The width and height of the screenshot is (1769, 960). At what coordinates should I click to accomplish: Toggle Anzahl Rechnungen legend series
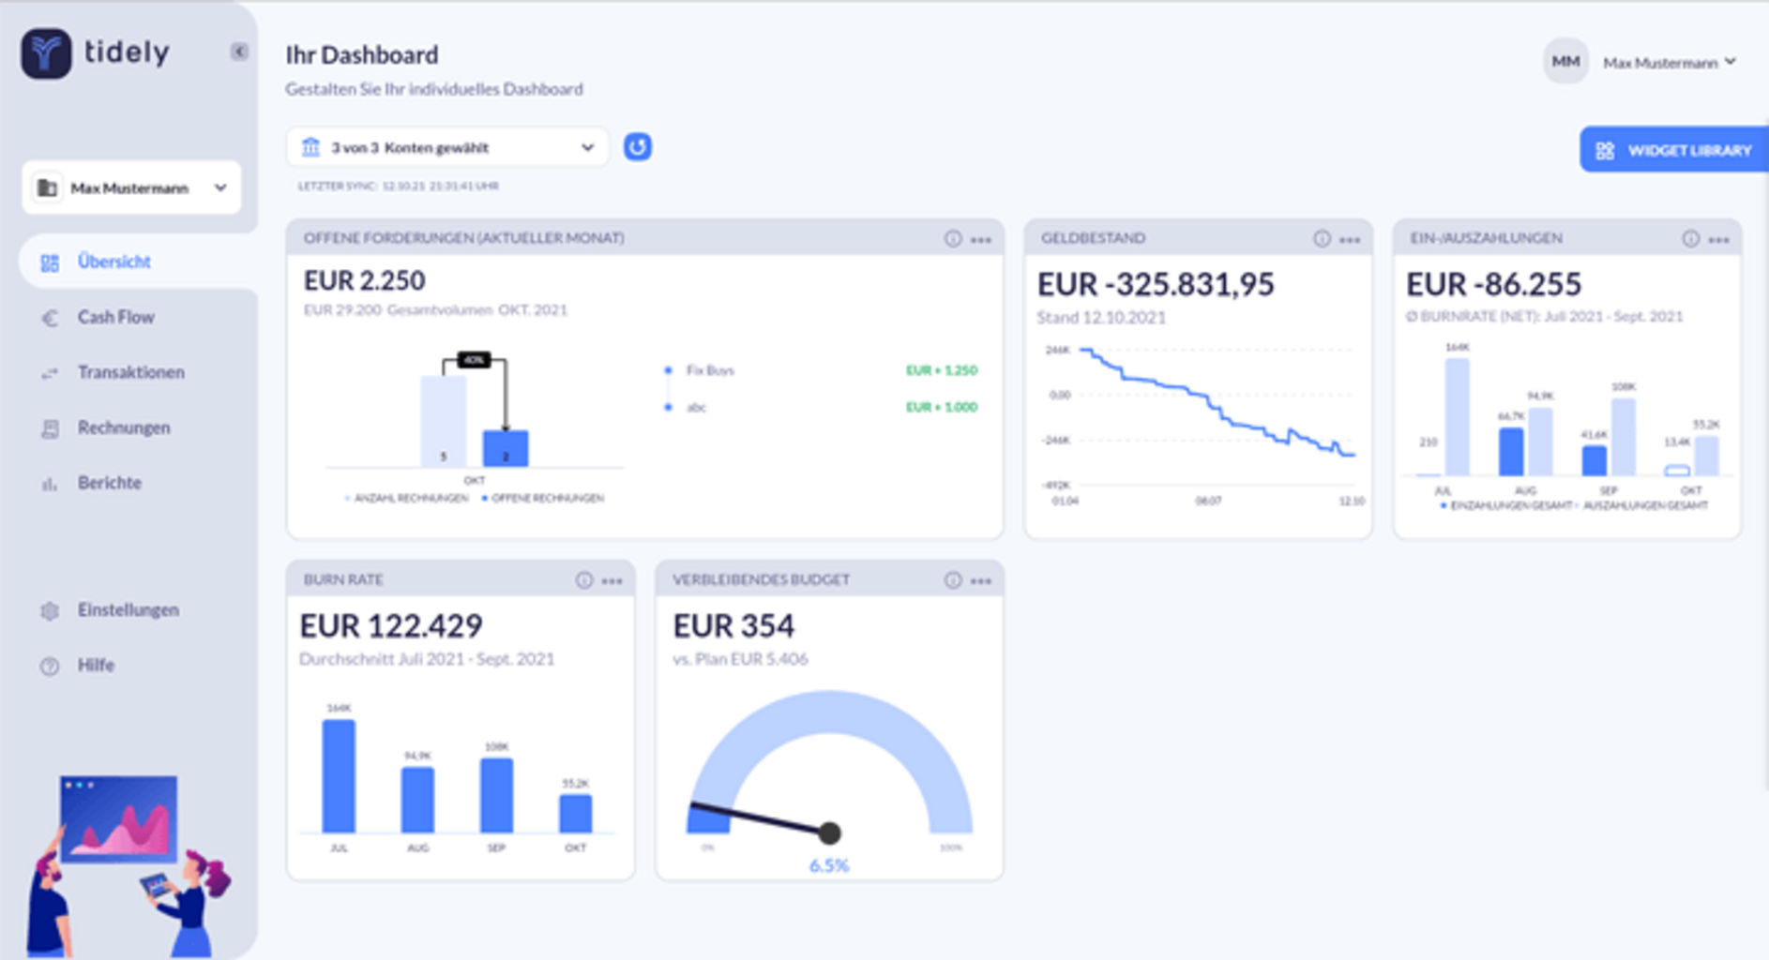[409, 499]
